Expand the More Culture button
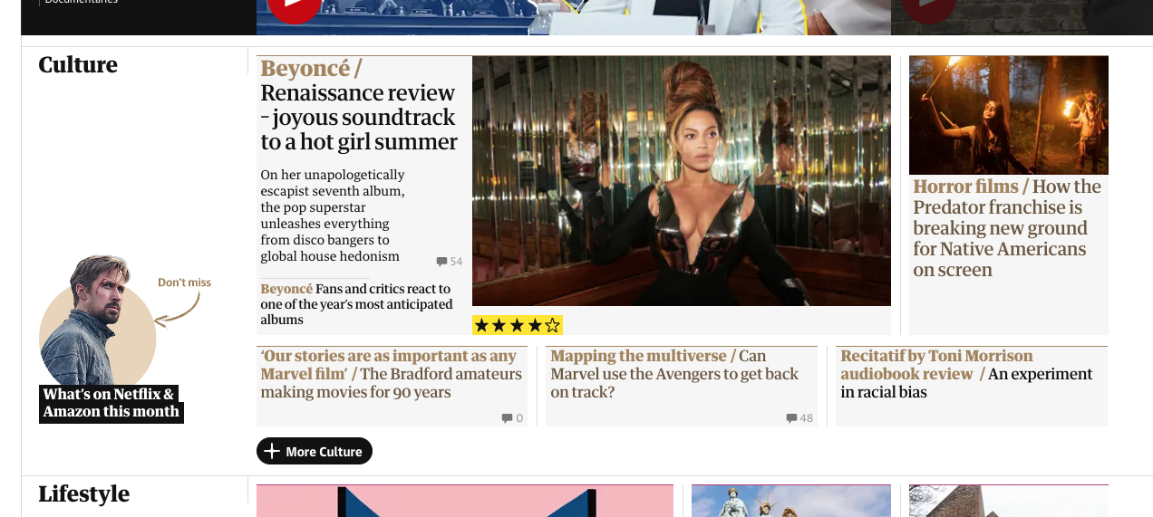 coord(315,451)
